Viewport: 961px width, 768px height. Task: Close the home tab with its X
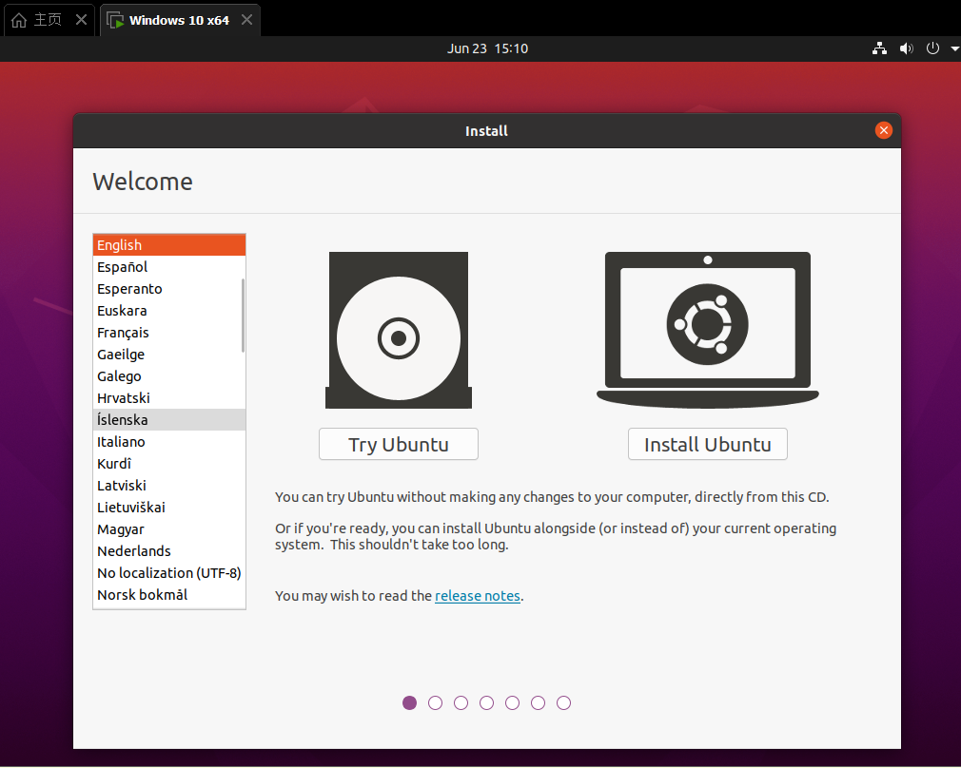[81, 20]
